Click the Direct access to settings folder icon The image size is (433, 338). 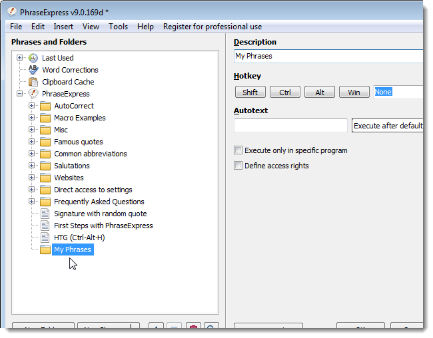[x=45, y=190]
